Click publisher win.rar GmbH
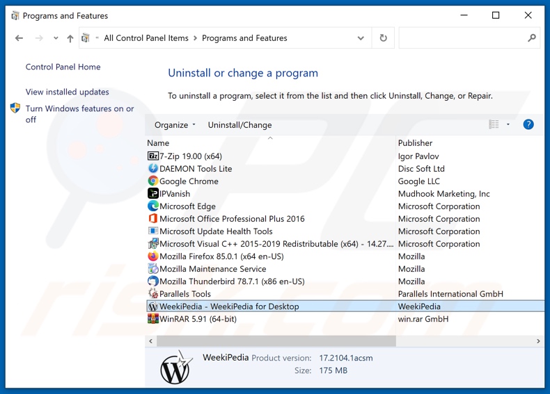This screenshot has height=394, width=550. [x=423, y=319]
